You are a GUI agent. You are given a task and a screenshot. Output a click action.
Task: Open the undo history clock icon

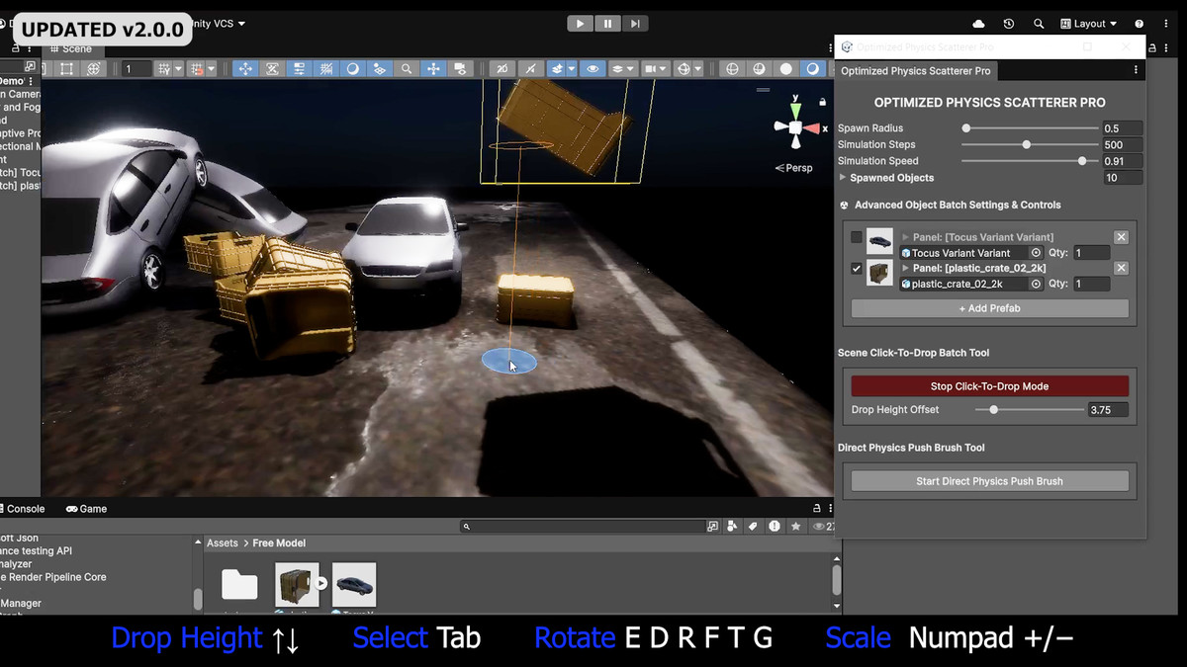(1008, 24)
